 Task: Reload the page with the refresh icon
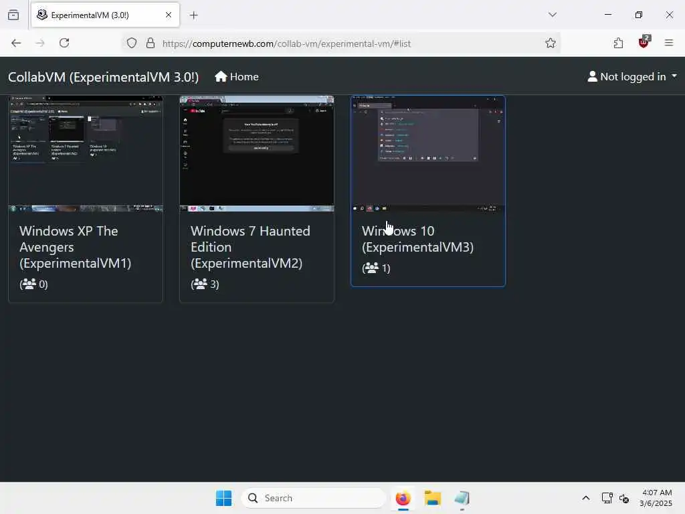point(64,43)
